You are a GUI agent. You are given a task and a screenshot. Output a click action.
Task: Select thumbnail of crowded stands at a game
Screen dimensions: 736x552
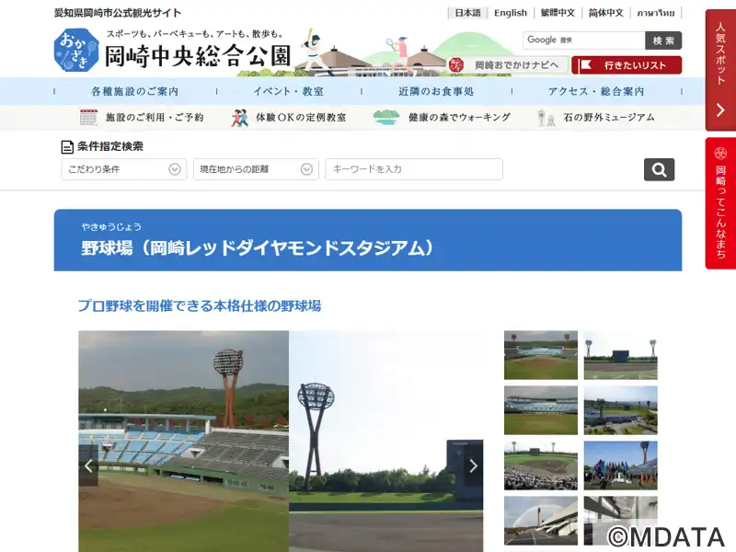[541, 466]
